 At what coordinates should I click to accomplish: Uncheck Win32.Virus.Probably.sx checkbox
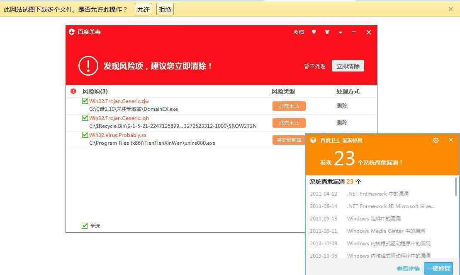coord(85,135)
